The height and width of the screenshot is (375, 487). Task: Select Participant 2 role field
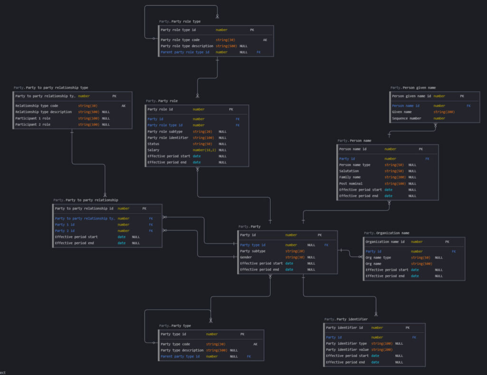click(33, 125)
